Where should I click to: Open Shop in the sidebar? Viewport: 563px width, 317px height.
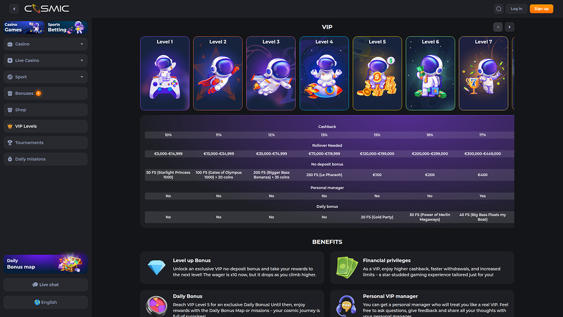[x=46, y=110]
